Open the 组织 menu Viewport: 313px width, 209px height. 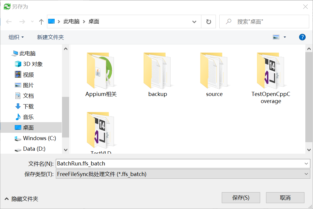tap(16, 37)
